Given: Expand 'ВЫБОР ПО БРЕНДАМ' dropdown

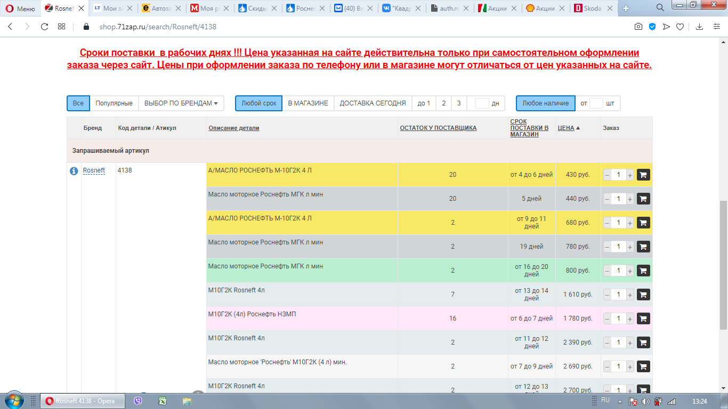Looking at the screenshot, I should coord(181,103).
